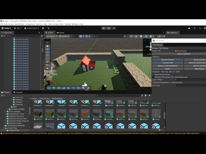Switch to the Scene tab
Viewport: 206px width, 154px height.
49,33
